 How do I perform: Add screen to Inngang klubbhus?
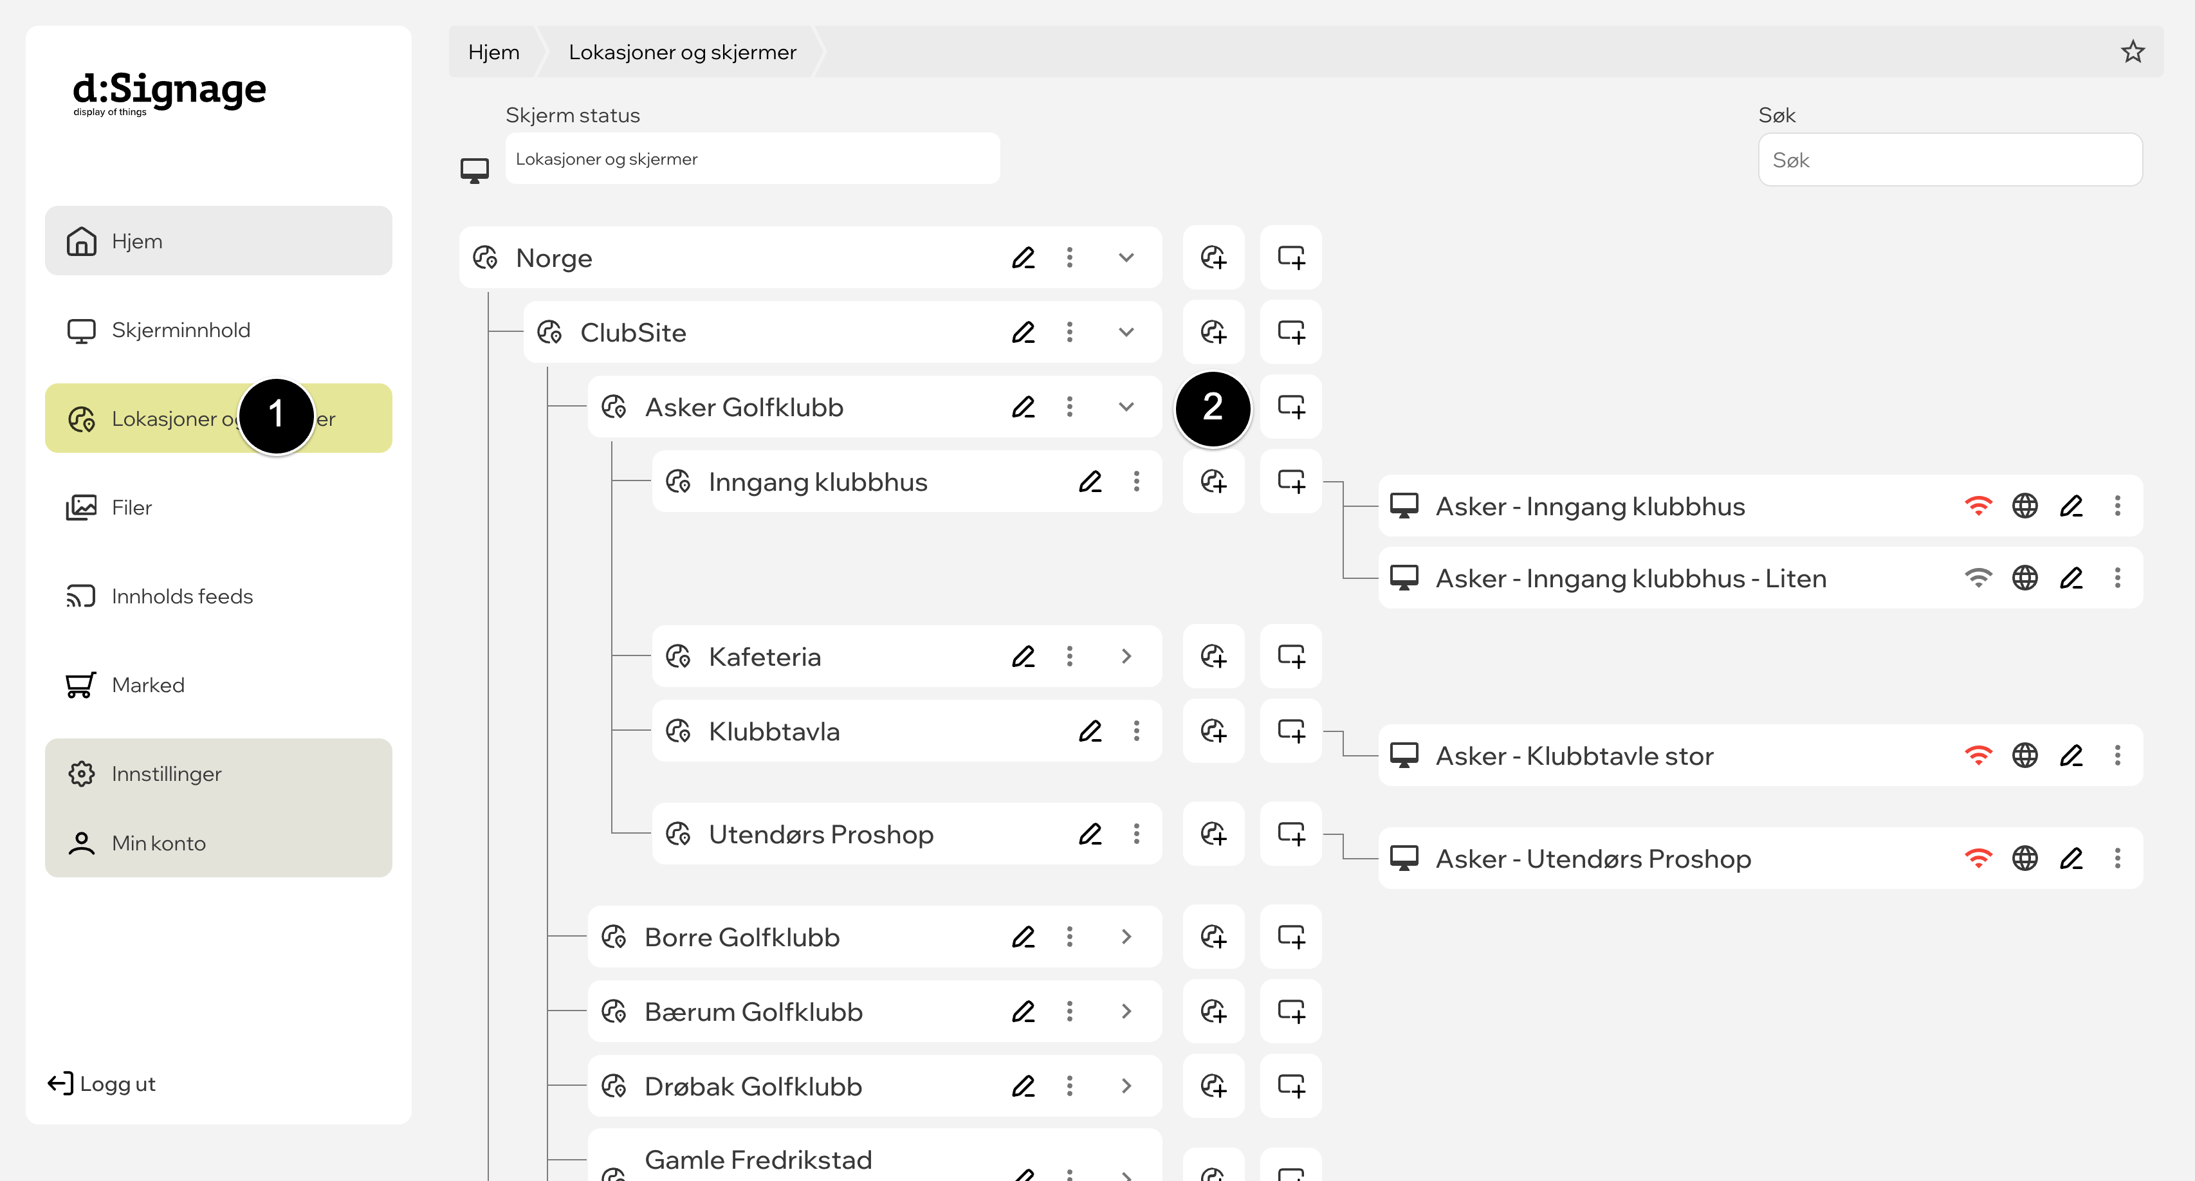click(1290, 481)
